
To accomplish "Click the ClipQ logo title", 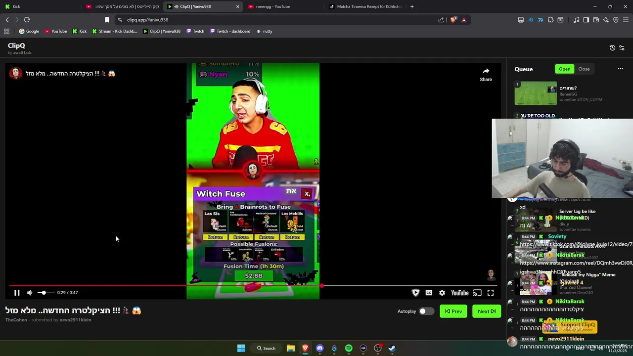I will (16, 45).
